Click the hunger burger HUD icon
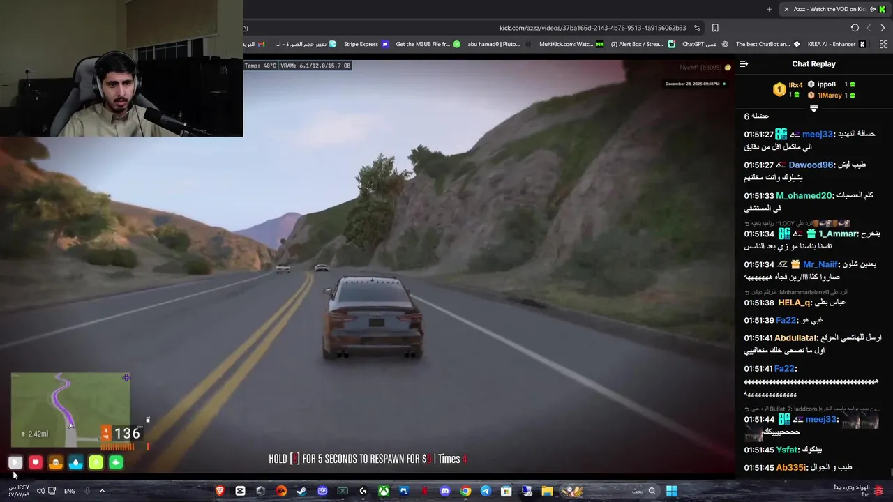The height and width of the screenshot is (502, 893). click(56, 462)
